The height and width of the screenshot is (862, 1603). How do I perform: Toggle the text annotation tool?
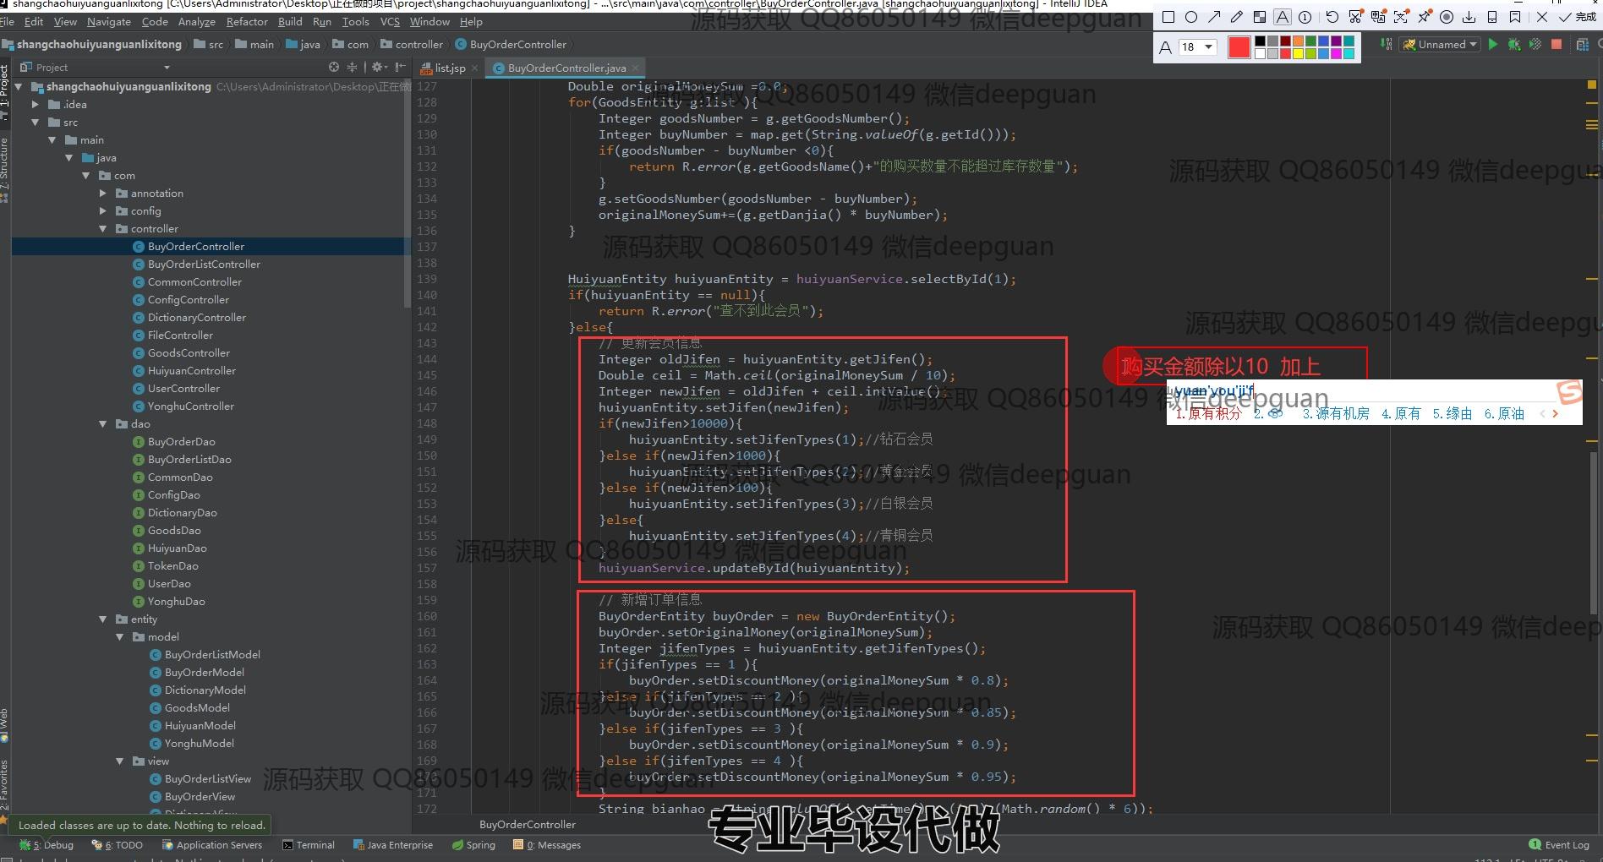(x=1283, y=17)
